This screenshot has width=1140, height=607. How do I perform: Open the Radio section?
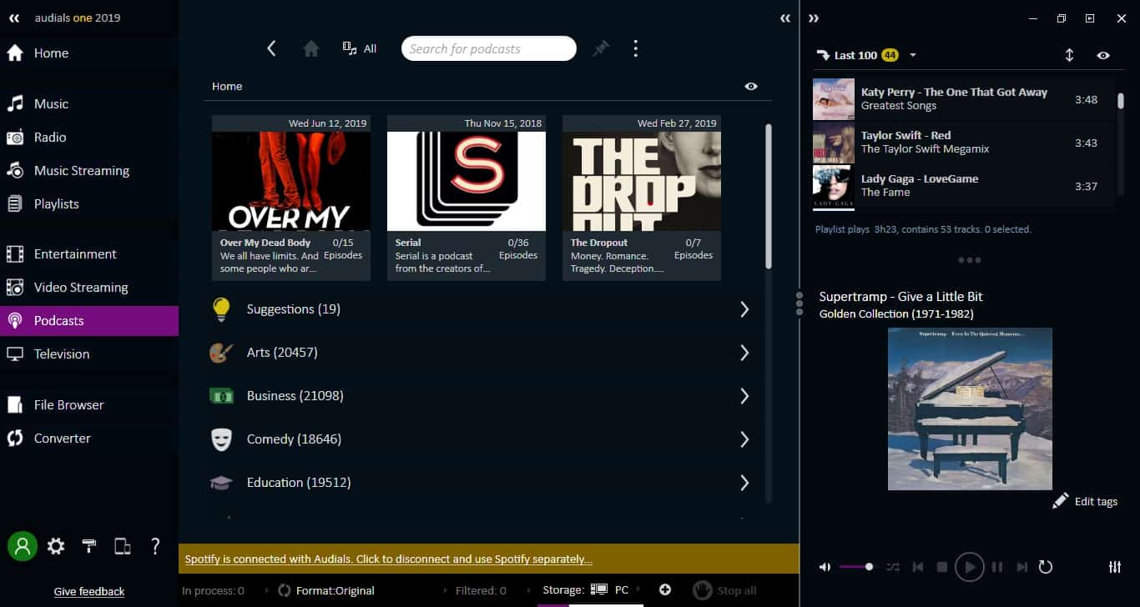click(89, 138)
